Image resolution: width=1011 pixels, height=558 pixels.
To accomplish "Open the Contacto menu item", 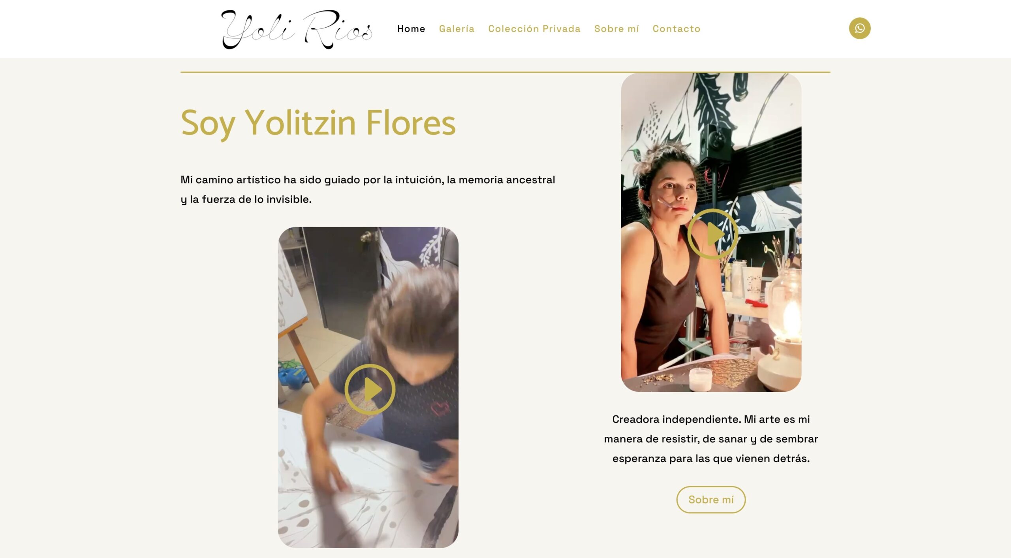I will coord(676,29).
